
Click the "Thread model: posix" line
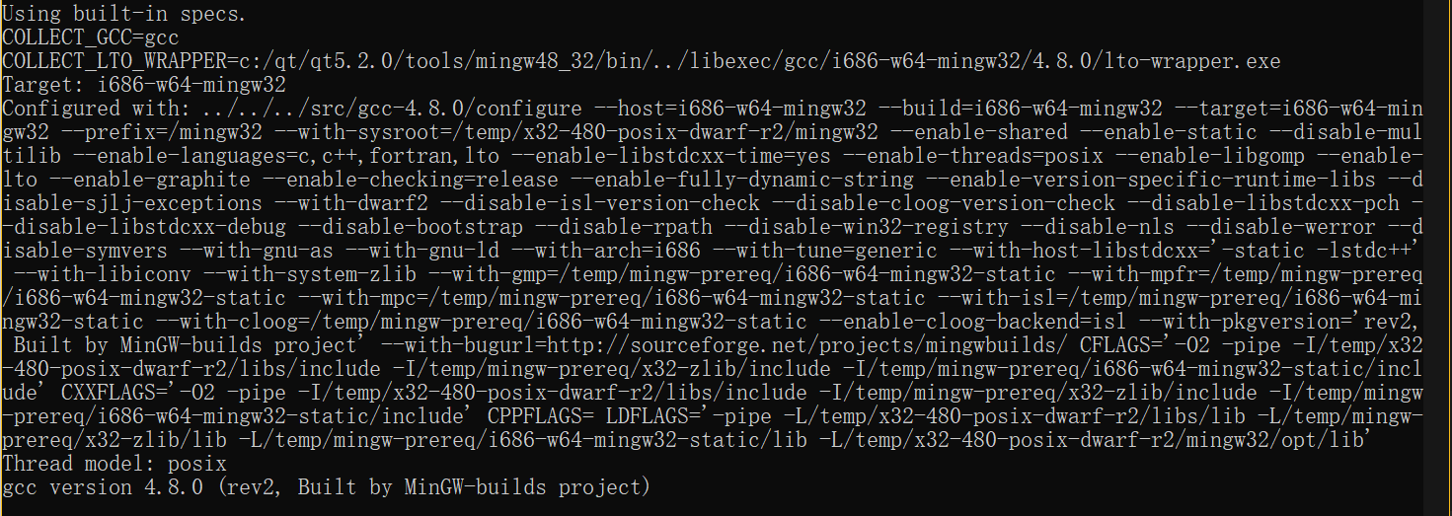point(115,464)
